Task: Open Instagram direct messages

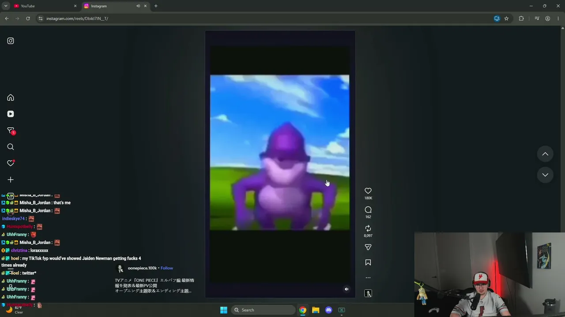Action: [11, 131]
